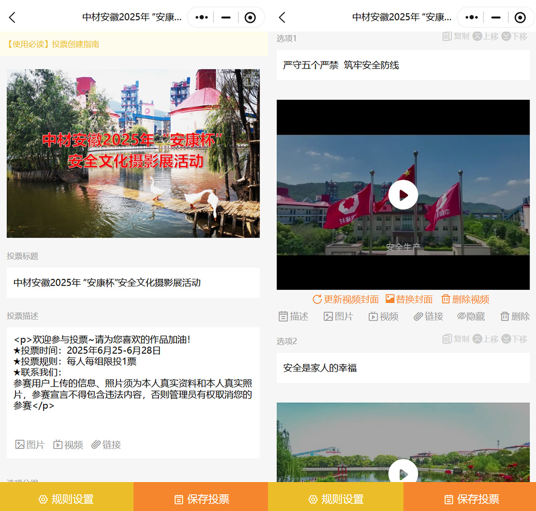
Task: Copy option 2 with 复制
Action: click(456, 339)
